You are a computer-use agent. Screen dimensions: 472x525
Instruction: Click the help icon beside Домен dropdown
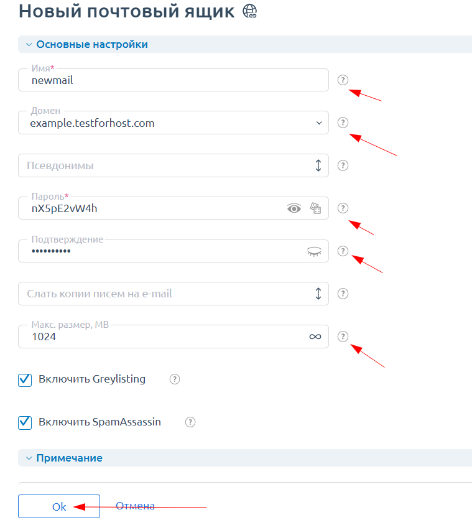tap(343, 123)
